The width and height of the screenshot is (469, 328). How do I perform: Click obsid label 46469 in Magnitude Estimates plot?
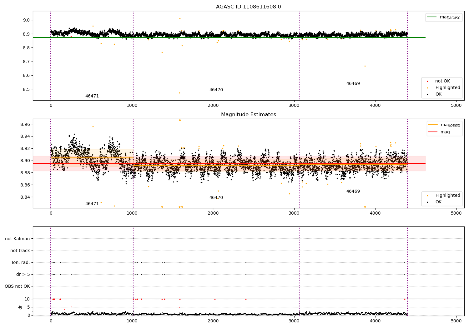click(x=353, y=191)
